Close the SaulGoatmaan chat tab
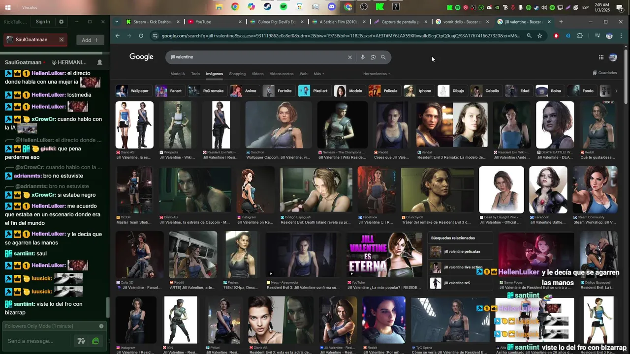The image size is (630, 354). click(62, 40)
